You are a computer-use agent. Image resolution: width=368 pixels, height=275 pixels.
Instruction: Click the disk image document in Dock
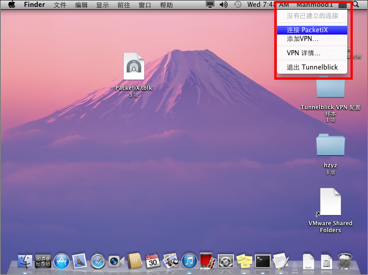coord(326,262)
